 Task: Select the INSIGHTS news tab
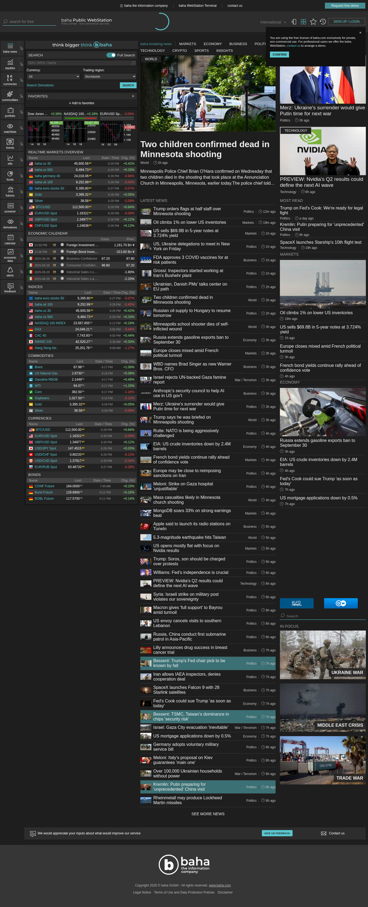tap(224, 51)
